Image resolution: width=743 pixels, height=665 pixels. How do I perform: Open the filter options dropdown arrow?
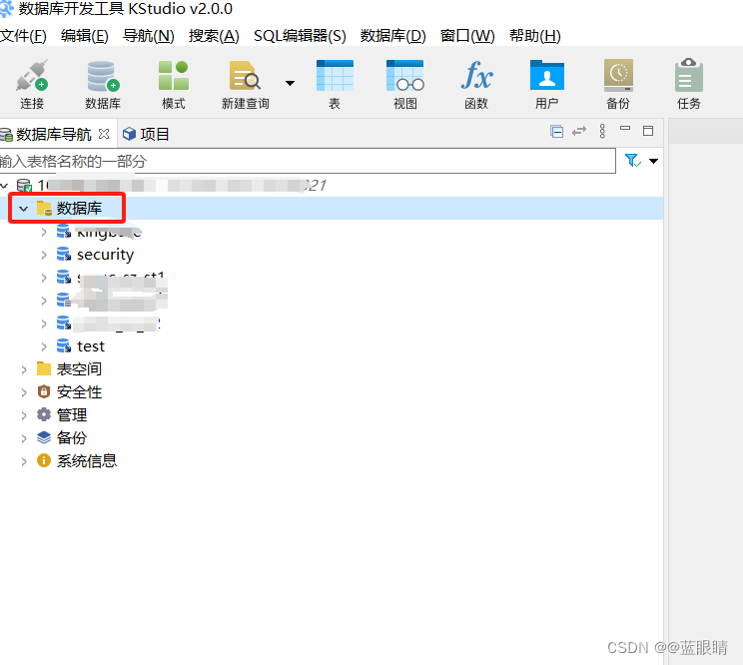[x=653, y=161]
